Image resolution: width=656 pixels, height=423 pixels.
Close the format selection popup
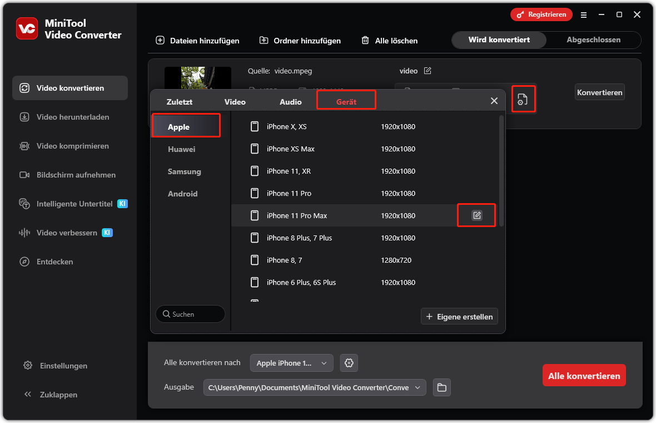(x=494, y=101)
